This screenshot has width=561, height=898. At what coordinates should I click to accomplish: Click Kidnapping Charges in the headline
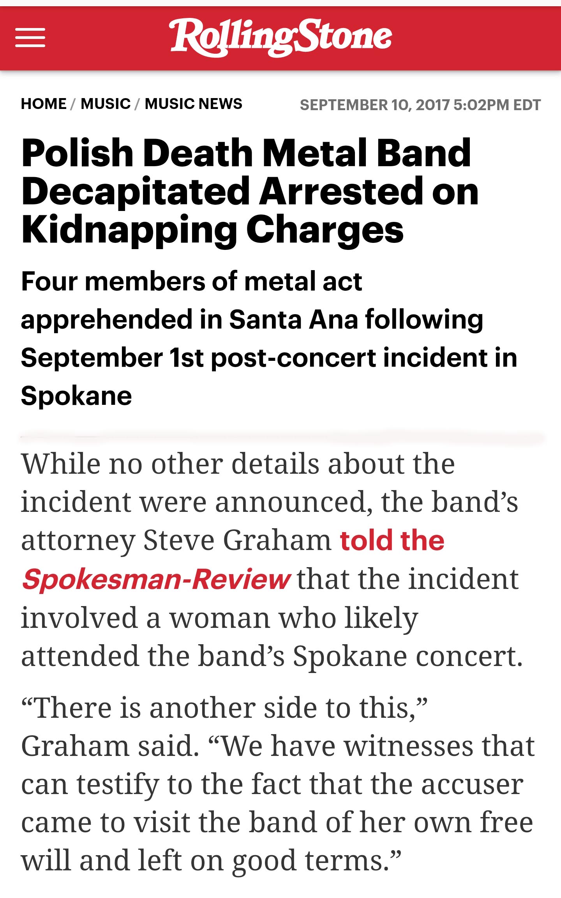[x=212, y=230]
